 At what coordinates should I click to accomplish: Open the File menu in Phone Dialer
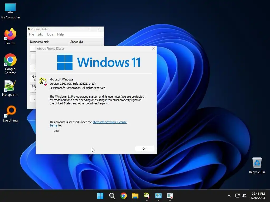coord(31,34)
